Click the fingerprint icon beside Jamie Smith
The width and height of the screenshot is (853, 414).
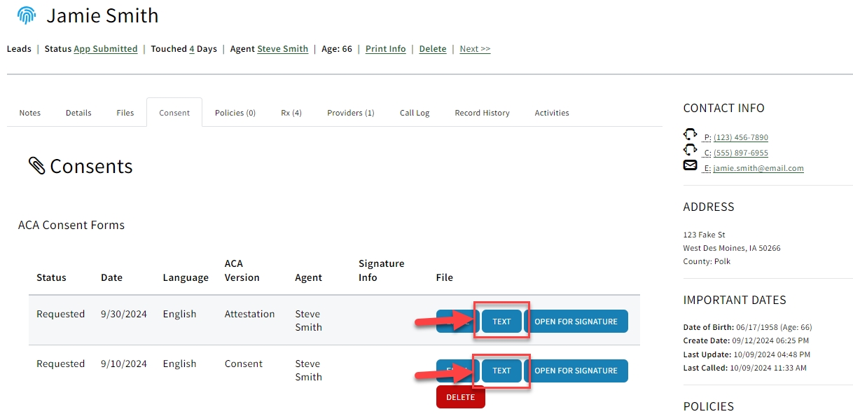(x=27, y=15)
